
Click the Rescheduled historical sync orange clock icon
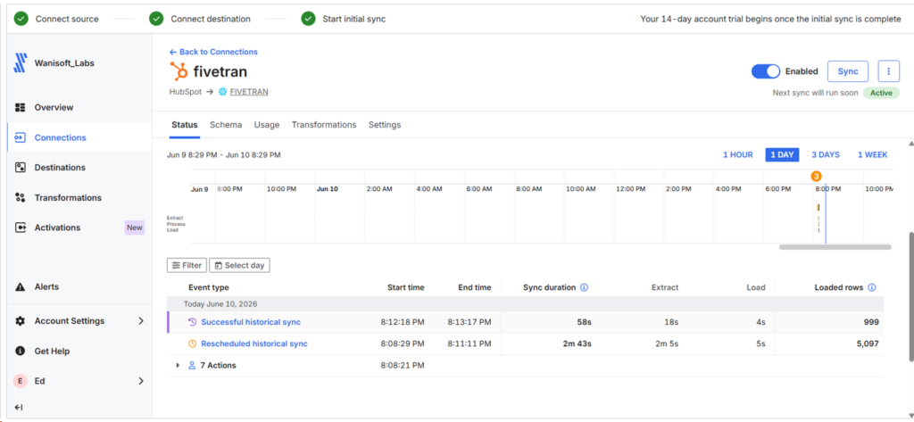click(x=193, y=343)
